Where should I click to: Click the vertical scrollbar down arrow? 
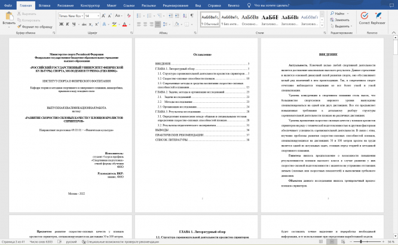point(395,236)
